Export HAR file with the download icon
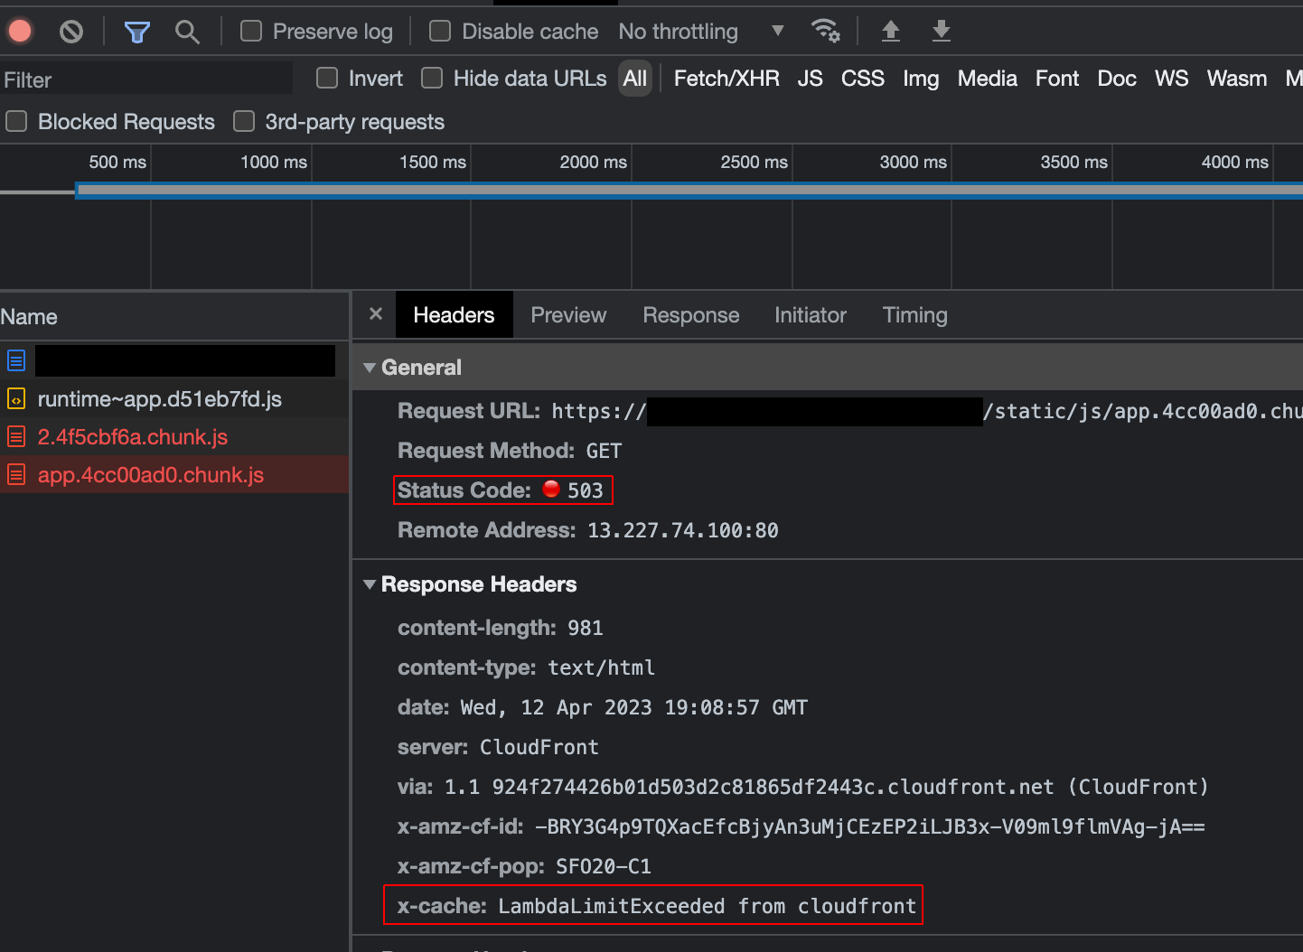1303x952 pixels. point(941,30)
